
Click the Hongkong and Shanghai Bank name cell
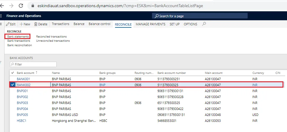(x=74, y=121)
